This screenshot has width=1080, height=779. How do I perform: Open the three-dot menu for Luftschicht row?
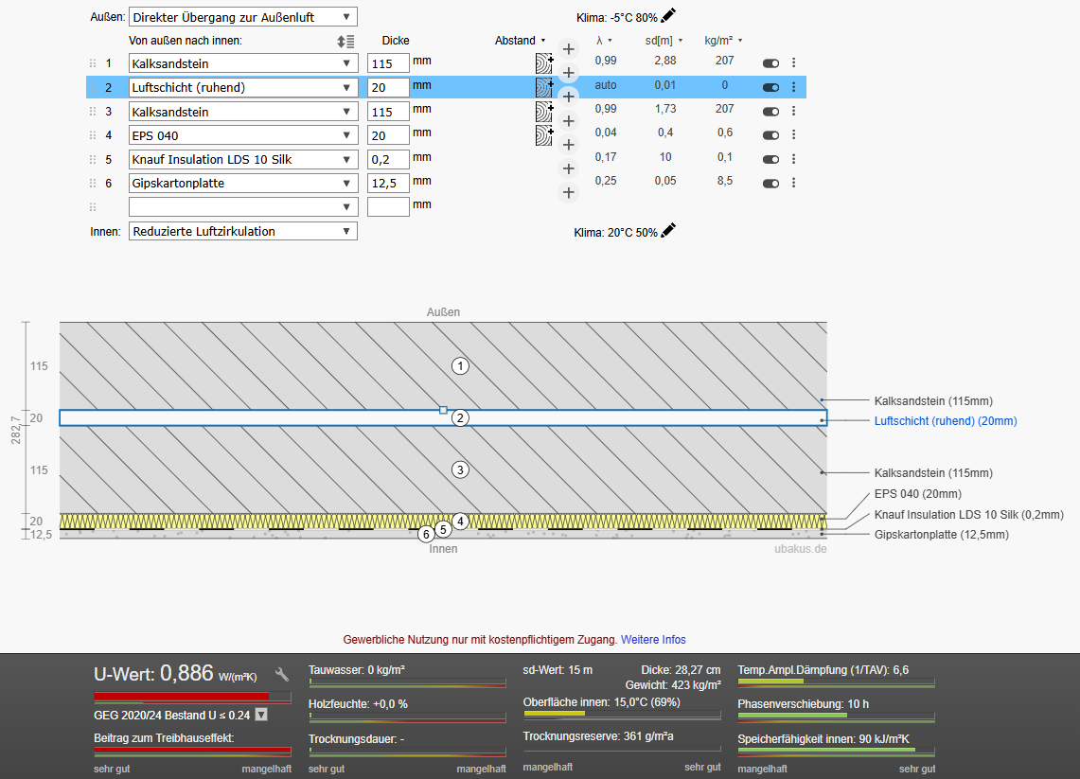(x=793, y=87)
